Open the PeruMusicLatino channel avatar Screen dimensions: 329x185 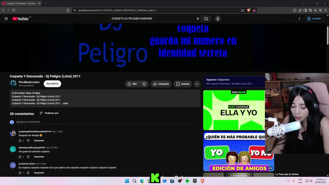(x=13, y=83)
